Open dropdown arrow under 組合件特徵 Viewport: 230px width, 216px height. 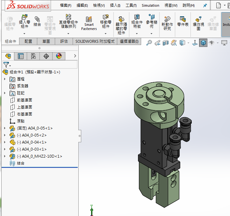click(137, 34)
